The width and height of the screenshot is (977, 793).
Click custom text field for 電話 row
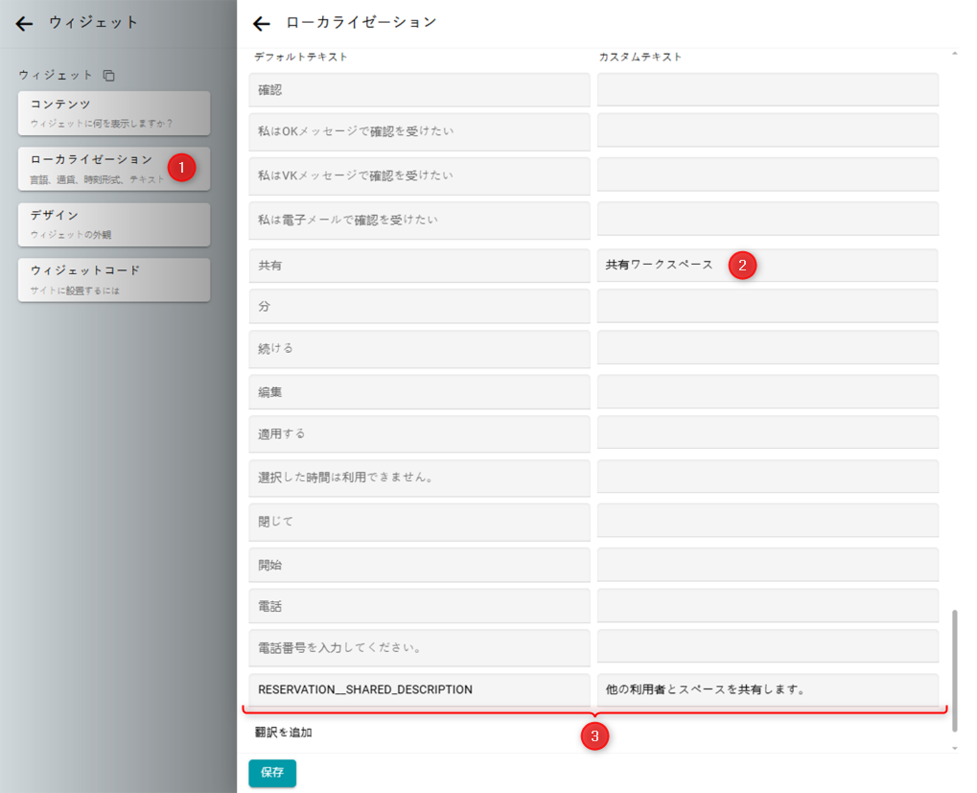pyautogui.click(x=767, y=607)
